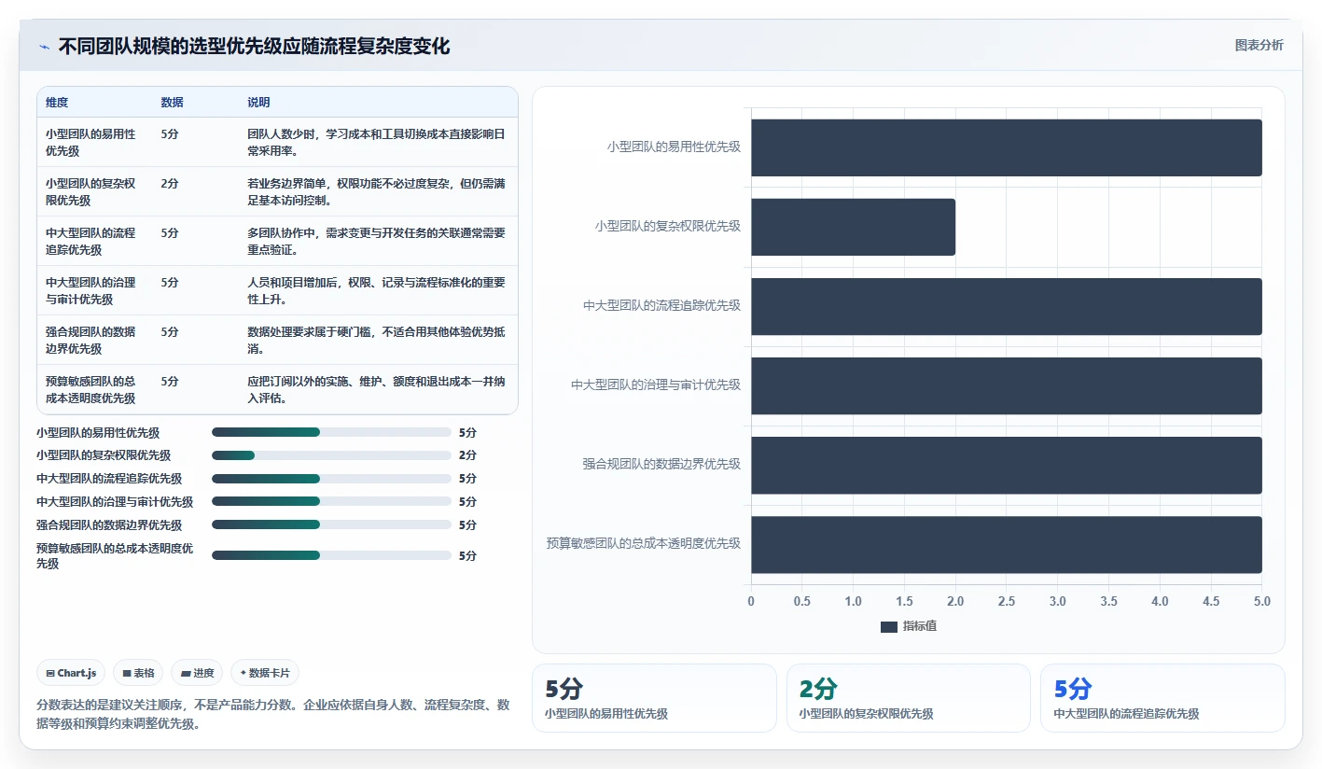The image size is (1322, 769).
Task: Click chart bar for 预算敏感团队的总成本透明度优先级
Action: click(1006, 544)
